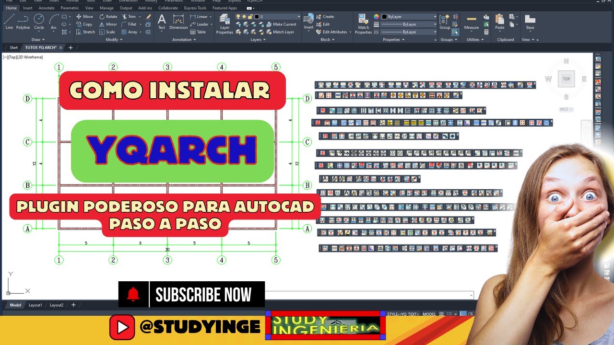
Task: Select the Polyline tool
Action: click(23, 22)
